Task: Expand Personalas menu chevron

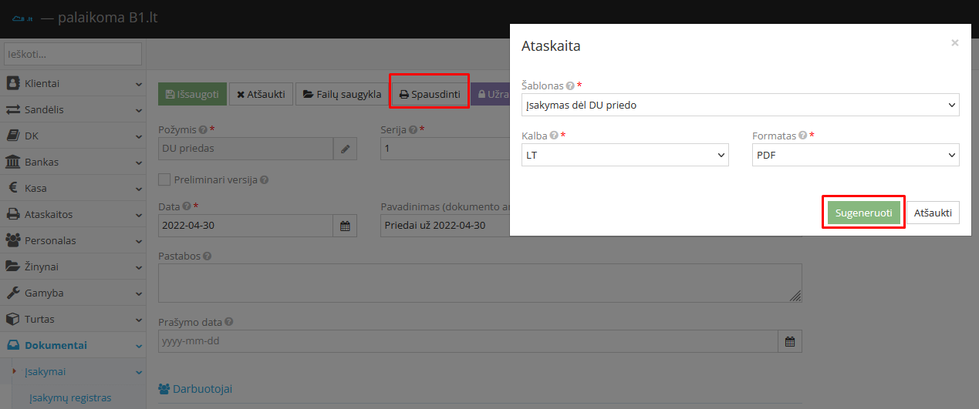Action: pyautogui.click(x=139, y=240)
